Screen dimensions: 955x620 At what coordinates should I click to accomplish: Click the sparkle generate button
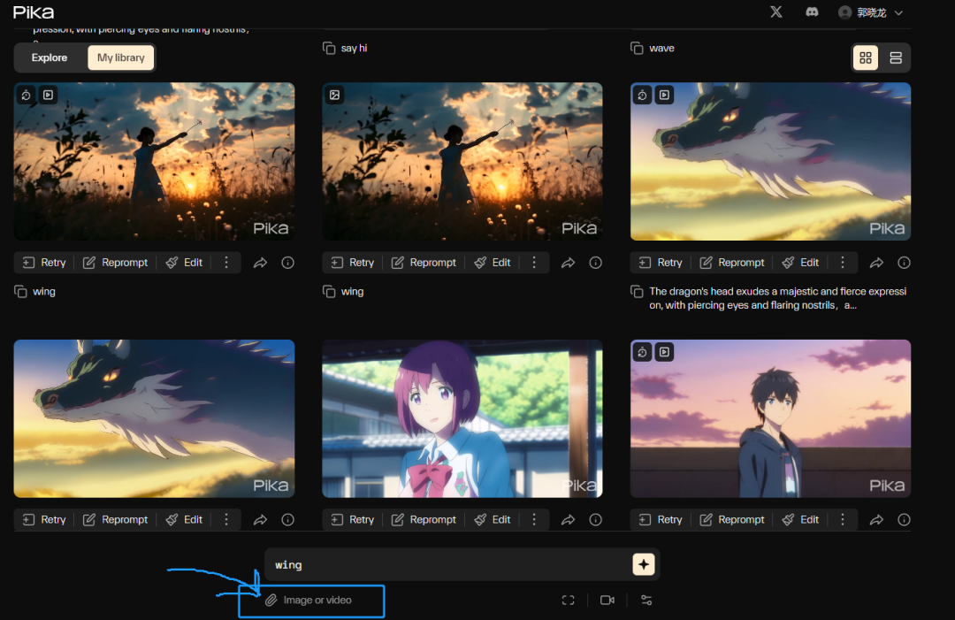(644, 564)
